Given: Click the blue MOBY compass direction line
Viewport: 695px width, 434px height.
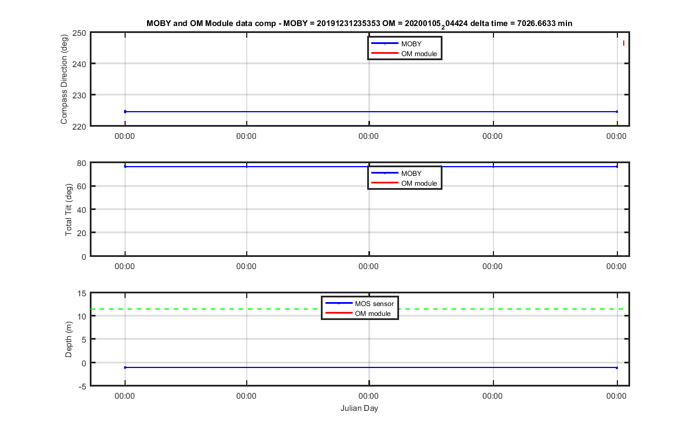Looking at the screenshot, I should click(x=371, y=112).
